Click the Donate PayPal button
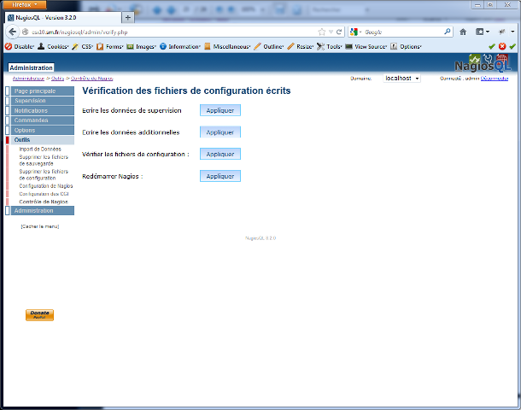Screen dimensions: 521x410 (x=39, y=315)
